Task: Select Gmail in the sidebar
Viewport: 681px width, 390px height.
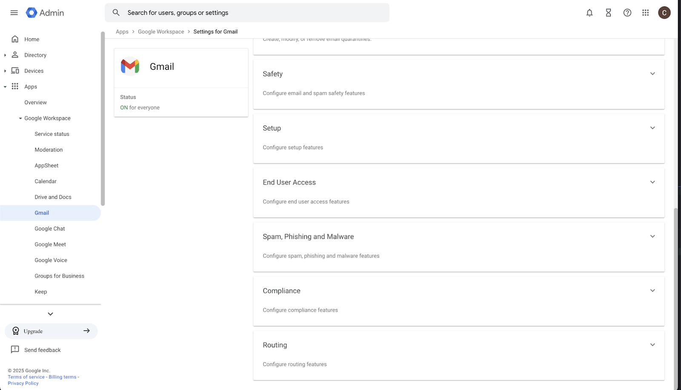Action: [x=50, y=213]
